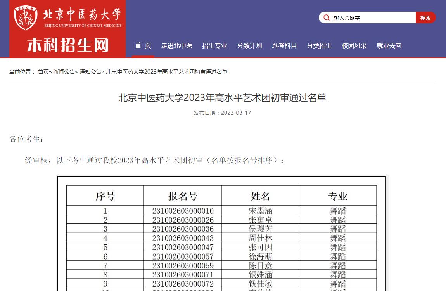This screenshot has height=291, width=446.
Task: Click the name 陈日意
Action: [261, 265]
